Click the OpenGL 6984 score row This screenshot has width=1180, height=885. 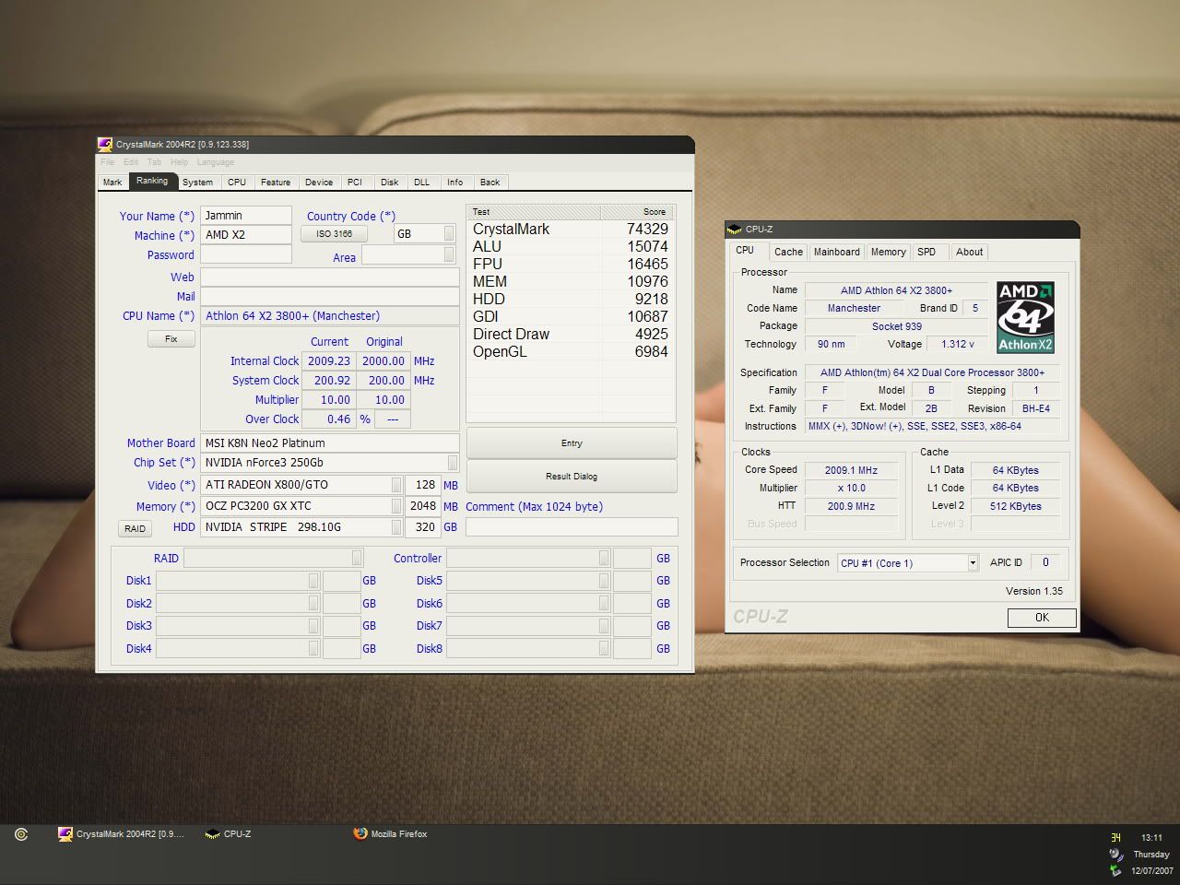(571, 351)
